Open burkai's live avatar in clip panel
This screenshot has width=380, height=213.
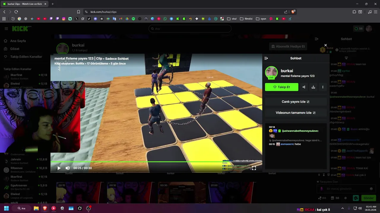271,73
